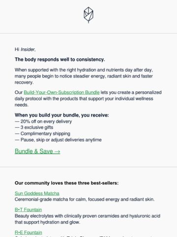Image resolution: width=177 pixels, height=237 pixels.
Task: Select 'The body responds well to consistency' heading
Action: point(60,59)
